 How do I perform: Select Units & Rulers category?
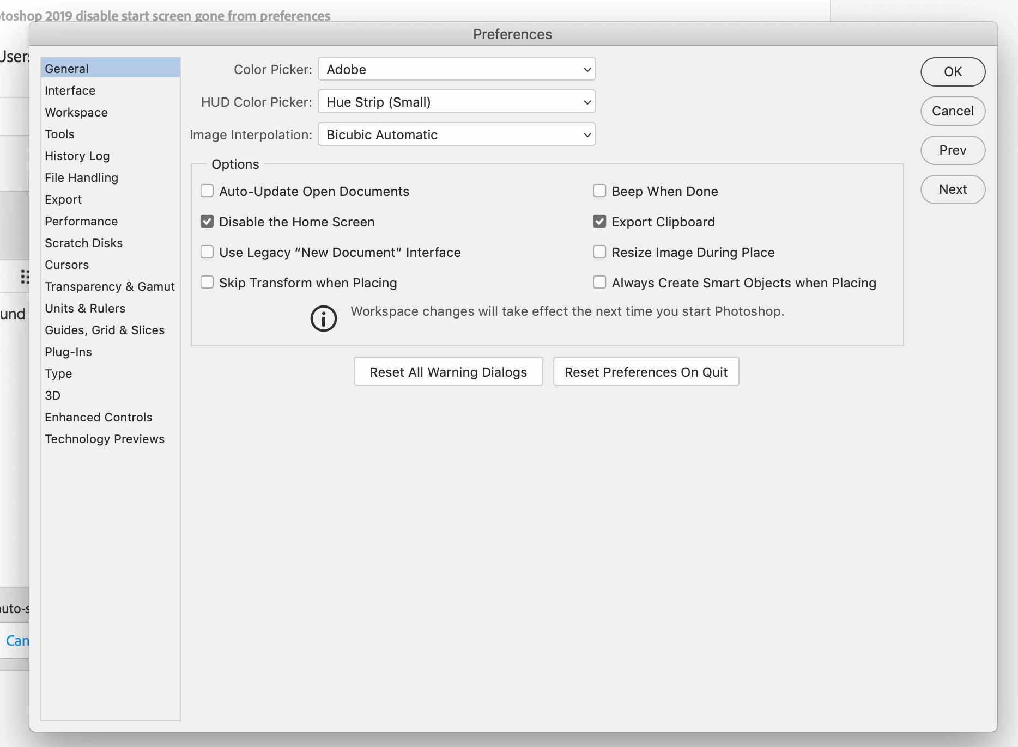point(111,308)
